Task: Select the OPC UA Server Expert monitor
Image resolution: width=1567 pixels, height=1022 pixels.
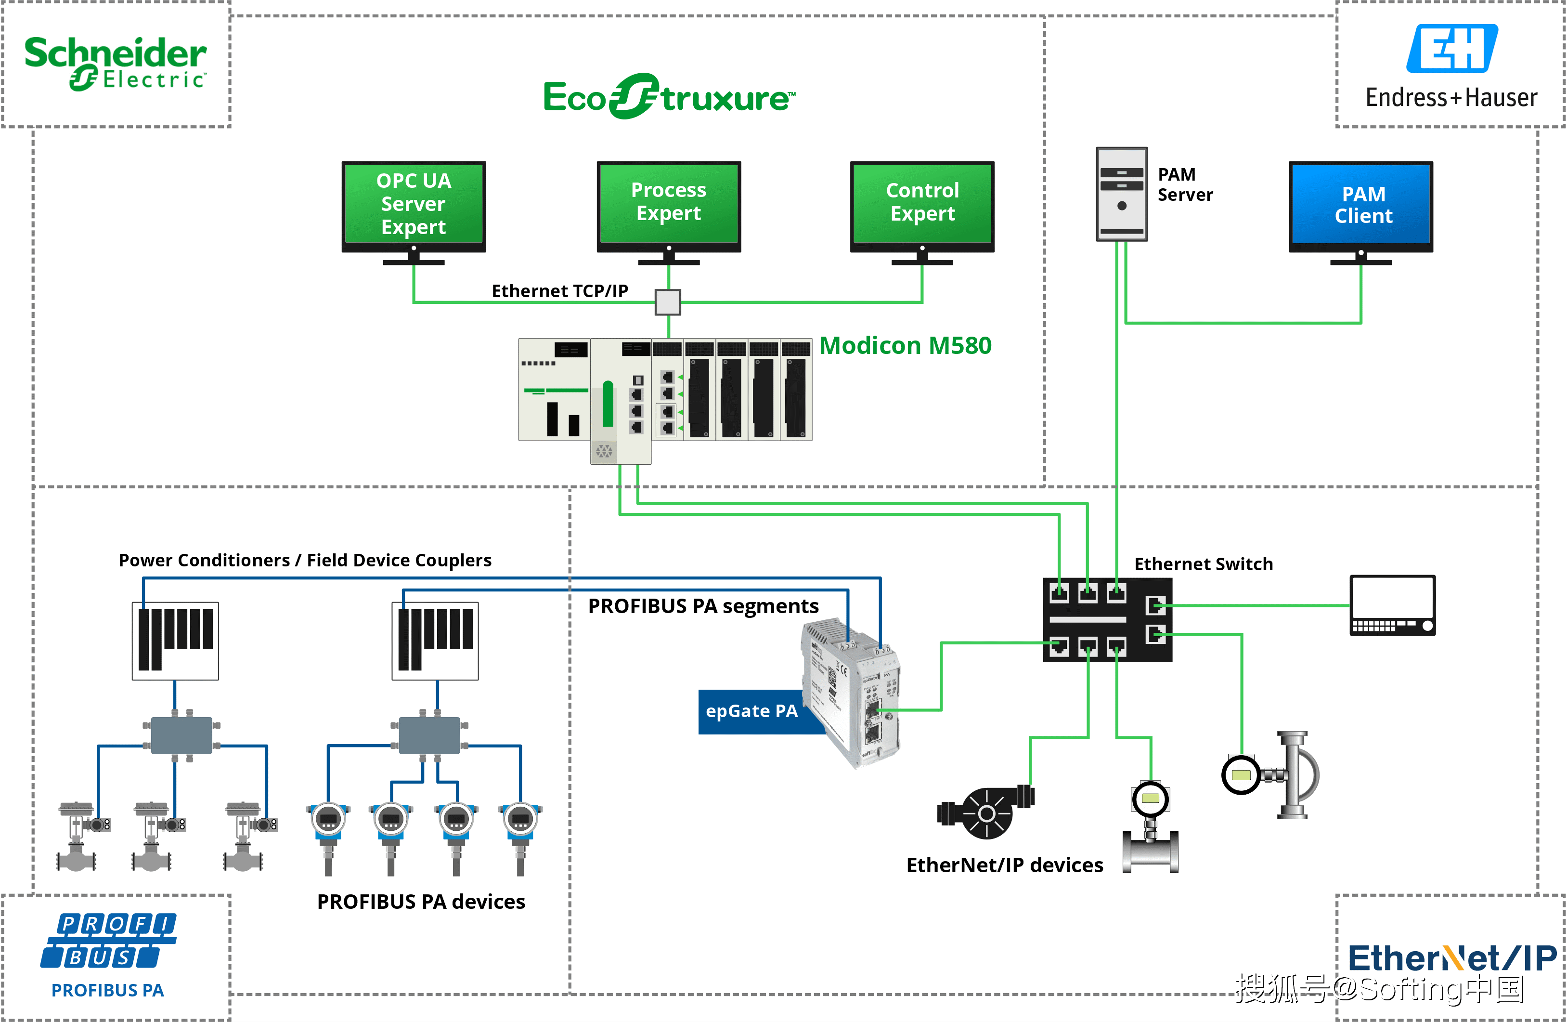Action: (414, 213)
